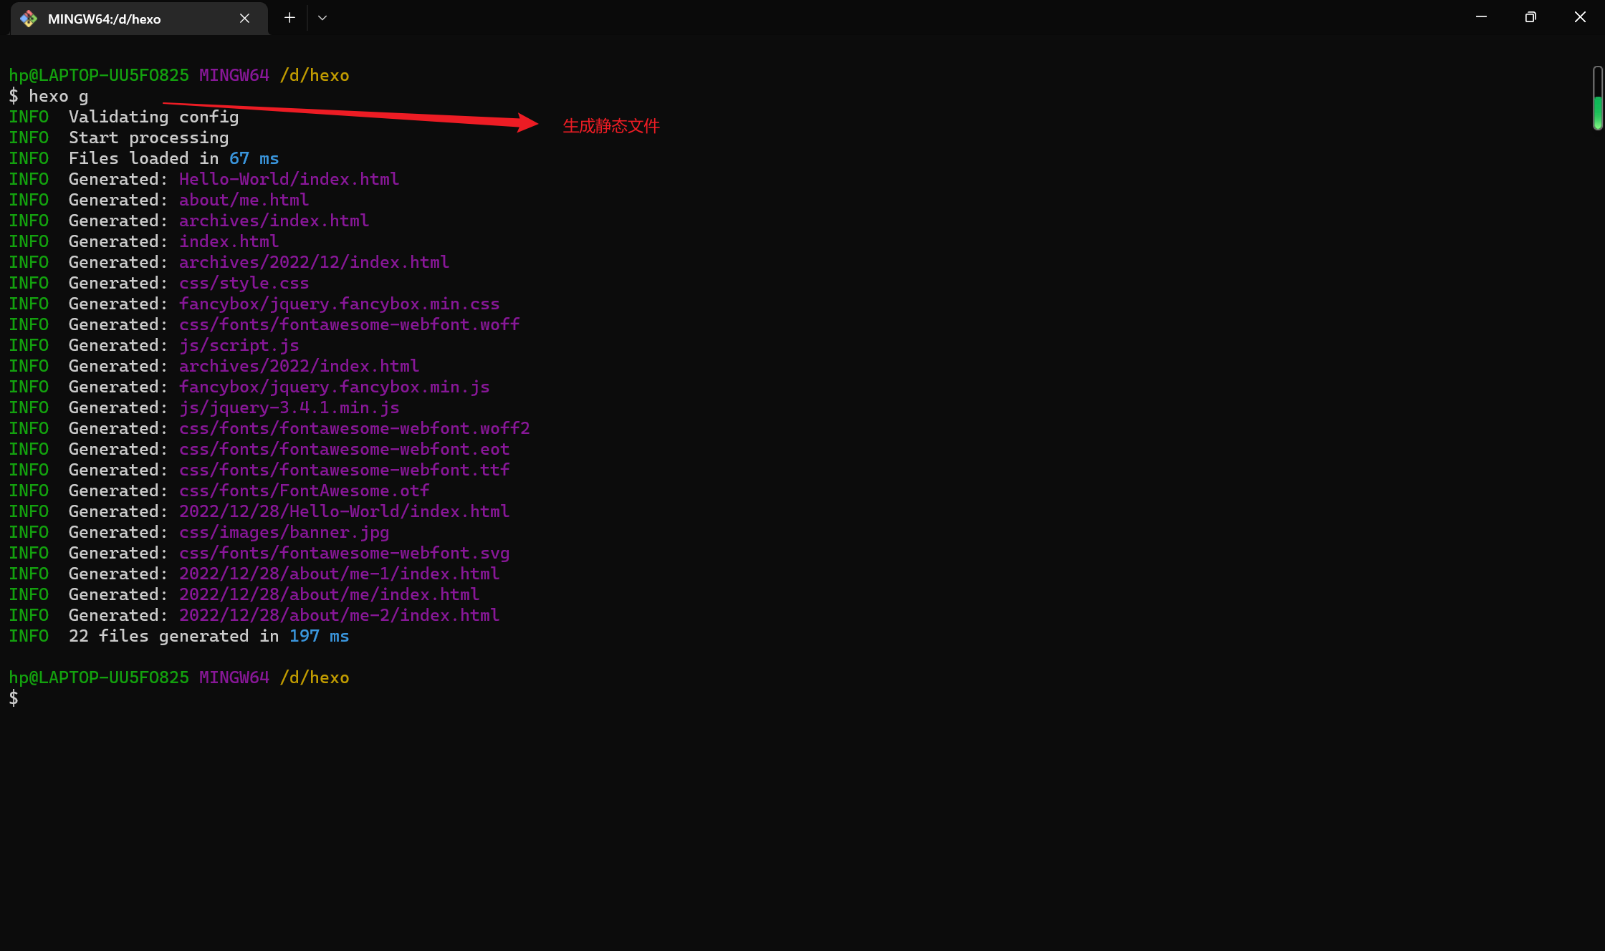Image resolution: width=1605 pixels, height=951 pixels.
Task: Click 'fancybox/jquery.fancybox.min.js' path
Action: [x=334, y=387]
